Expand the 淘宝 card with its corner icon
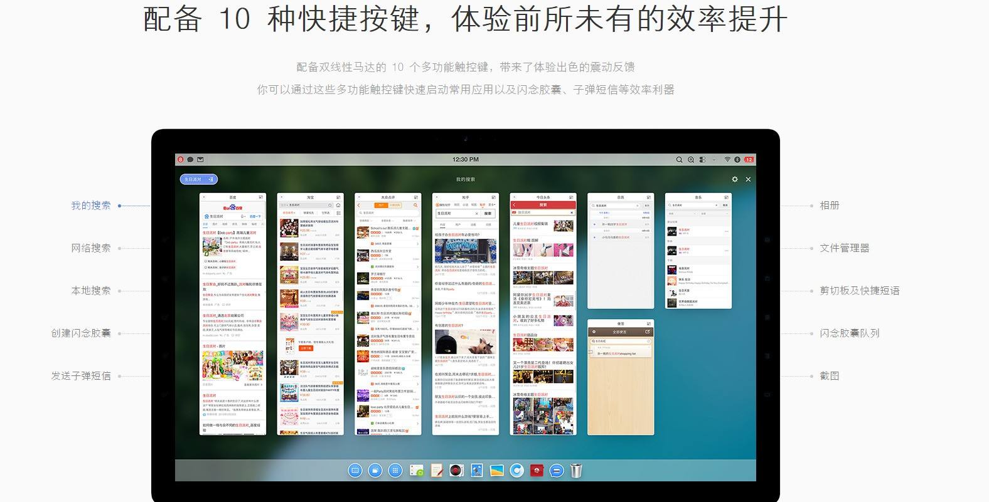 click(339, 197)
